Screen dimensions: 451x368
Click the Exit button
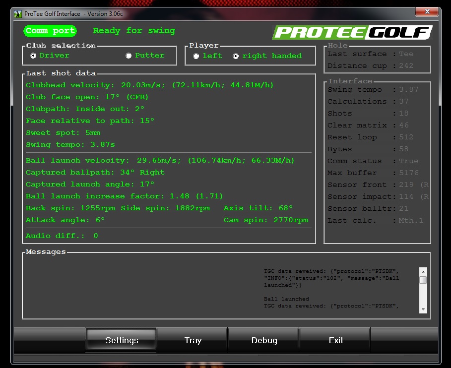pyautogui.click(x=335, y=340)
